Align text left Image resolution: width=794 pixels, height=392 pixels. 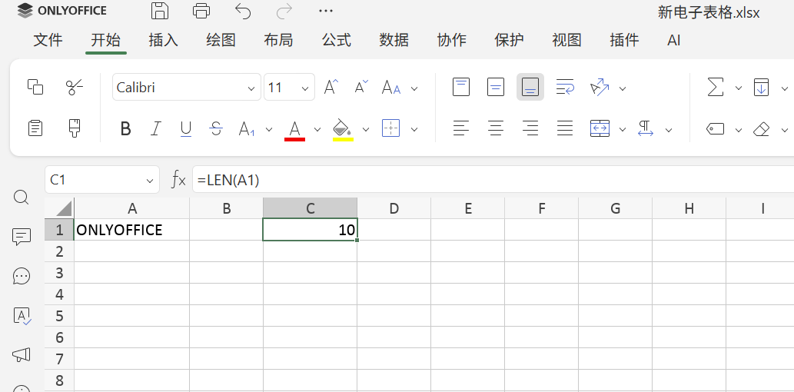[461, 128]
